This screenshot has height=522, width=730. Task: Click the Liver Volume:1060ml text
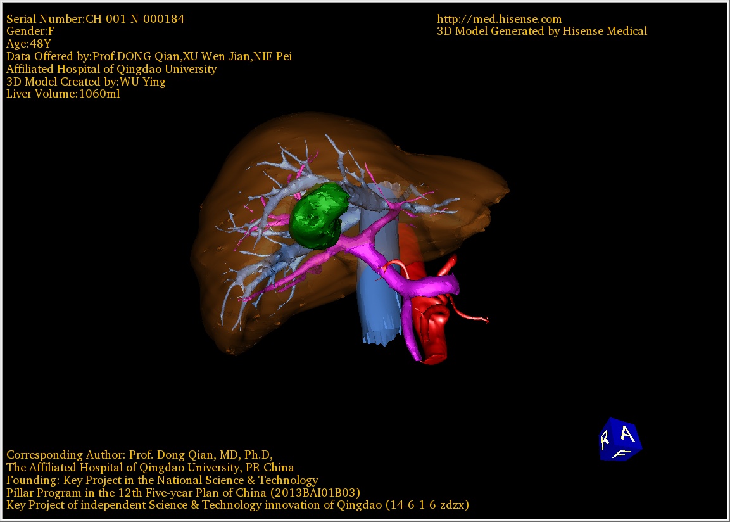63,94
